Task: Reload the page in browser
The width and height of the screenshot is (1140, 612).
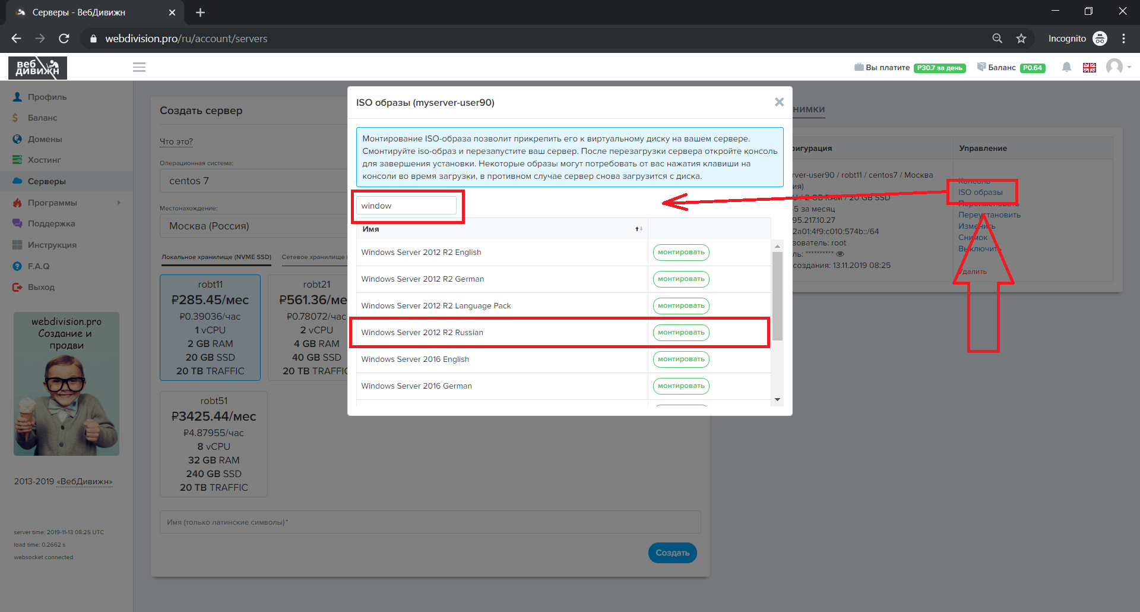Action: point(64,39)
